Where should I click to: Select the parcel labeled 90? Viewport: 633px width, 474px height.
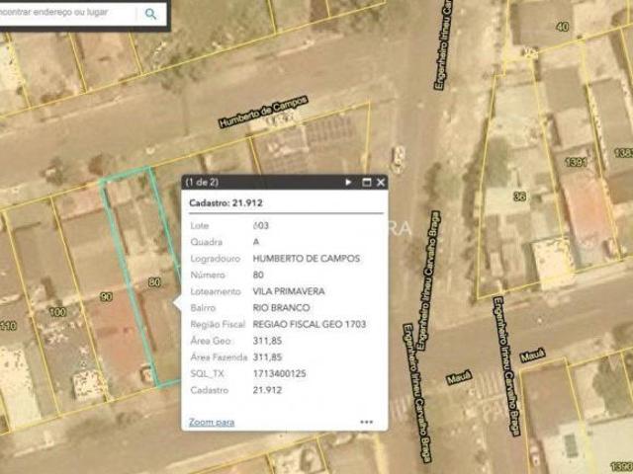click(x=106, y=295)
